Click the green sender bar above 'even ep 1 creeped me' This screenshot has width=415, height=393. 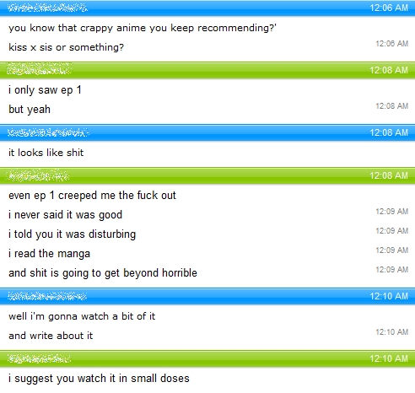click(x=207, y=175)
